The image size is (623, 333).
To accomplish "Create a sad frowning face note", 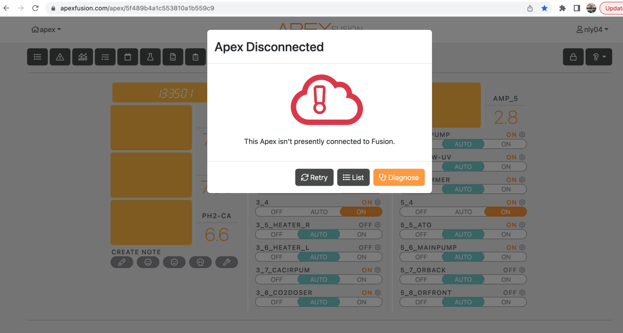I will click(x=174, y=262).
